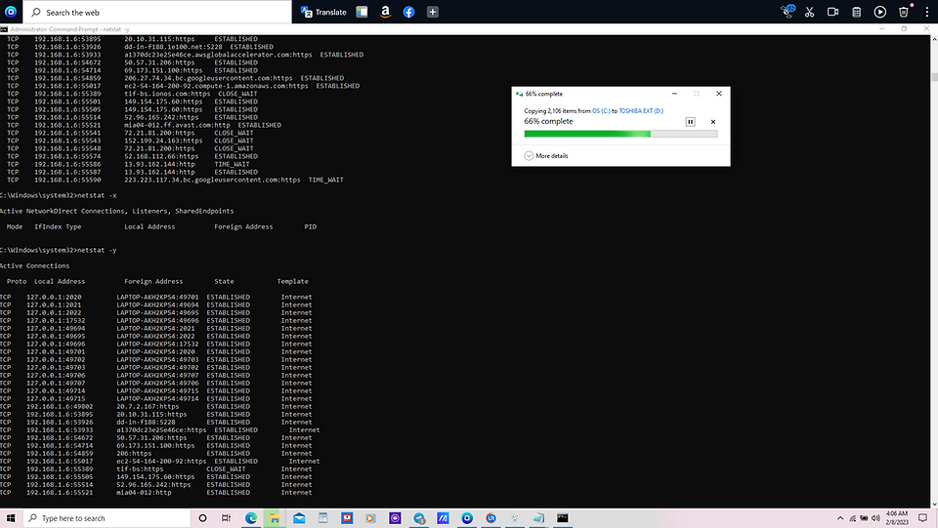Open the UR browser icon on taskbar
The image size is (938, 528).
coord(491,518)
